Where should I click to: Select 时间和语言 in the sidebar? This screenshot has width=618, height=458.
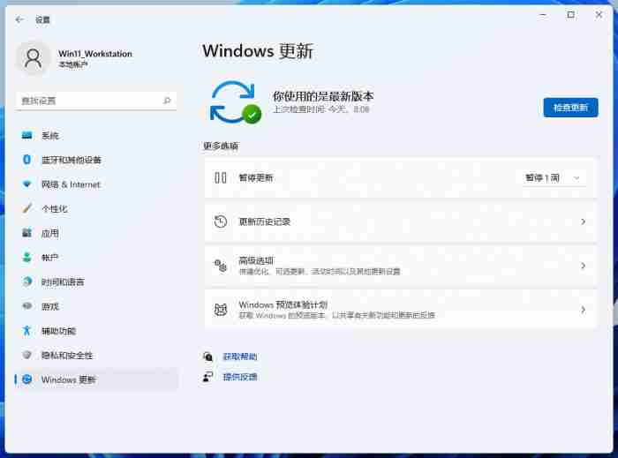coord(96,282)
